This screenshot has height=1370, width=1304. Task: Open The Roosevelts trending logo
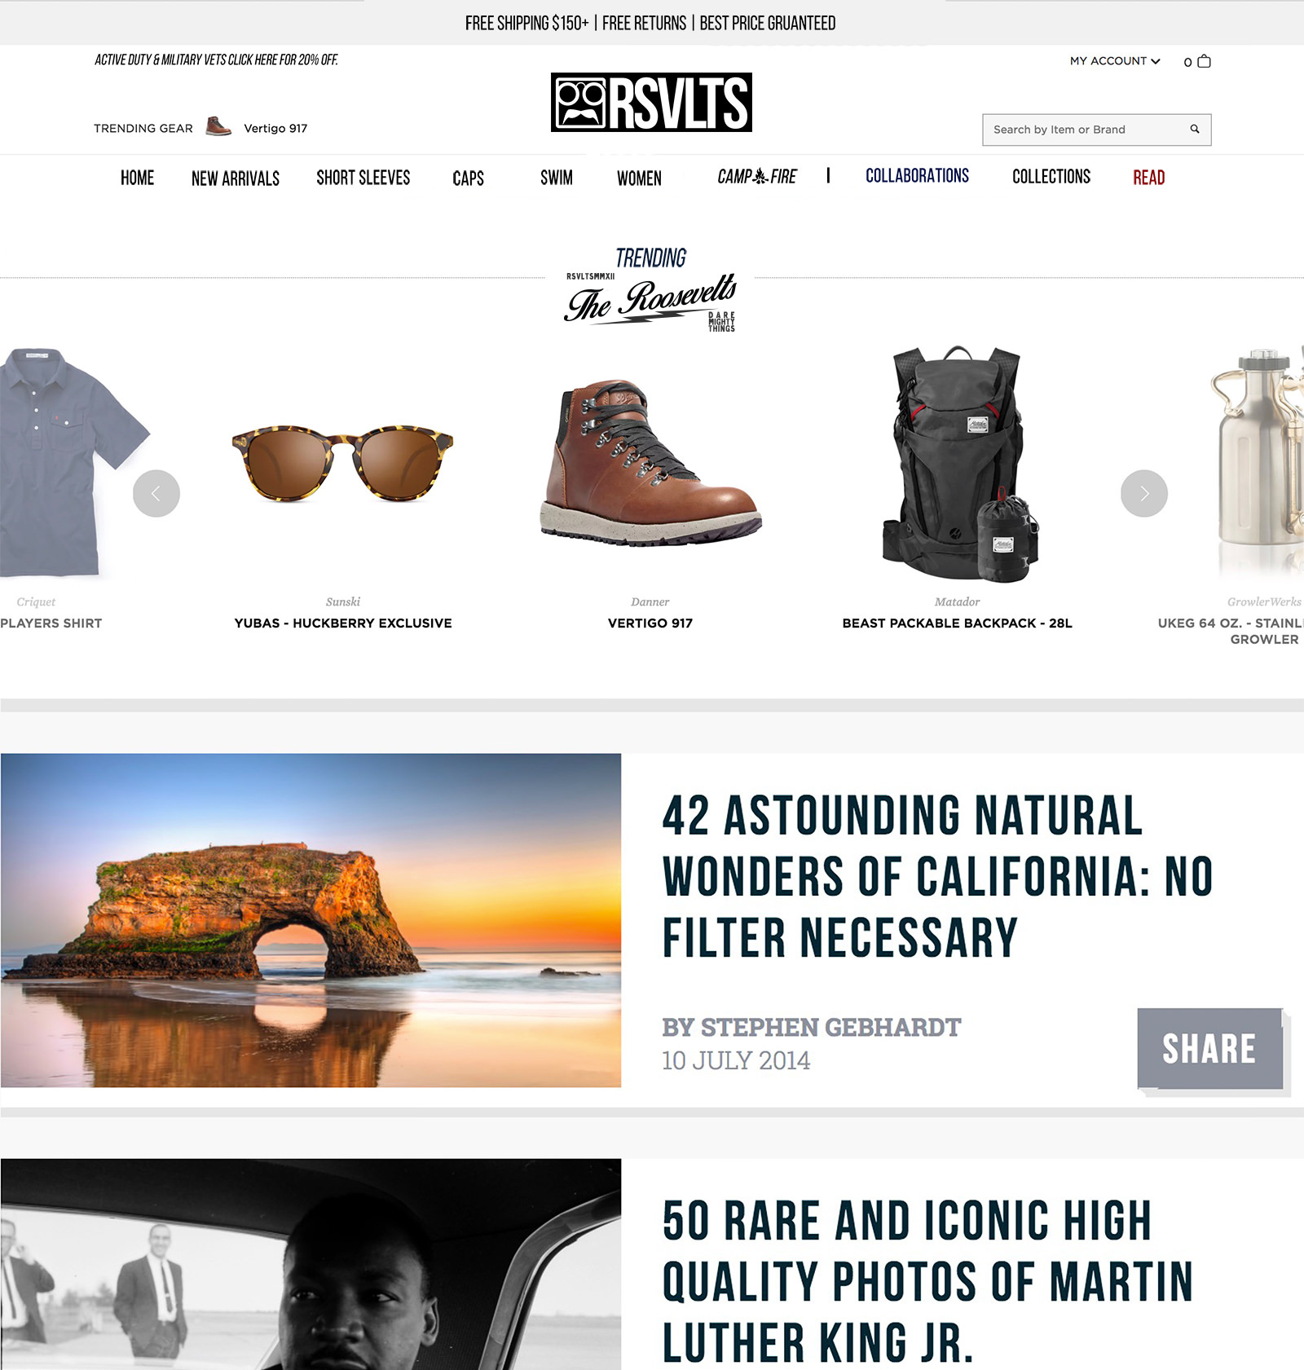pyautogui.click(x=650, y=290)
